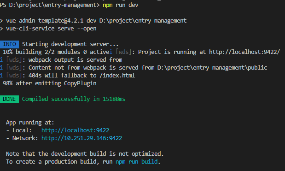Click '98% after emitting CopyPlugin' line
Screen dimensions: 285x171
(x=50, y=83)
